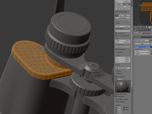Open the Properties editor type selector icon
152x114 pixels.
pyautogui.click(x=136, y=30)
